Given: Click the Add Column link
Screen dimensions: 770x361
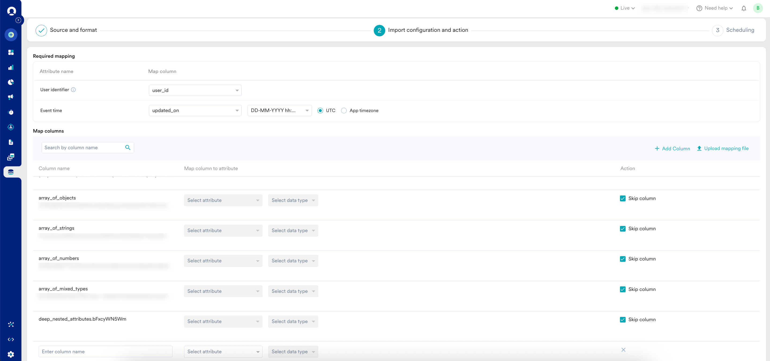Looking at the screenshot, I should (x=672, y=149).
